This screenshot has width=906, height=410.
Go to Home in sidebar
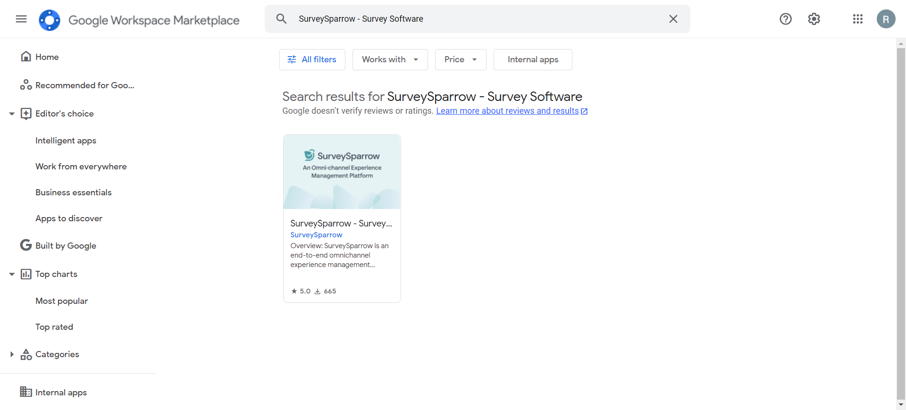(47, 57)
